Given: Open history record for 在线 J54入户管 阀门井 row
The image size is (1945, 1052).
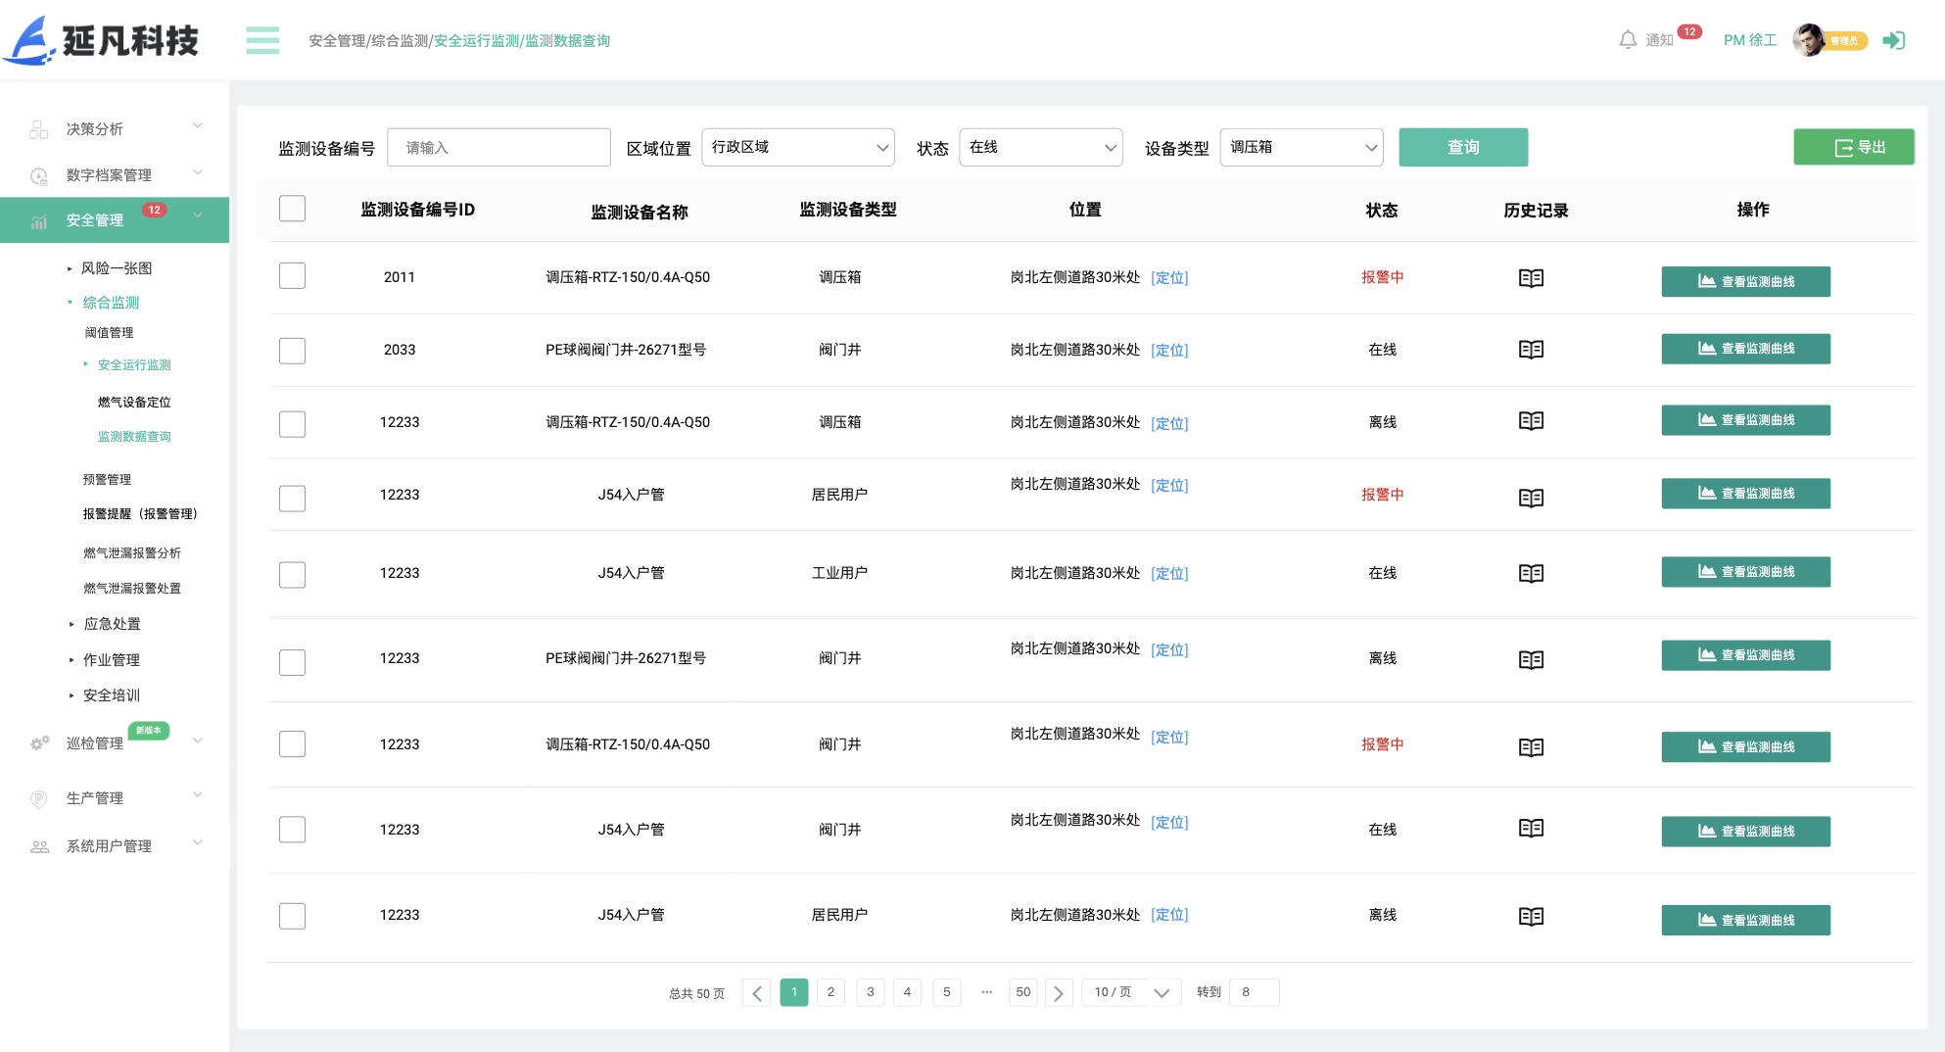Looking at the screenshot, I should click(x=1532, y=829).
